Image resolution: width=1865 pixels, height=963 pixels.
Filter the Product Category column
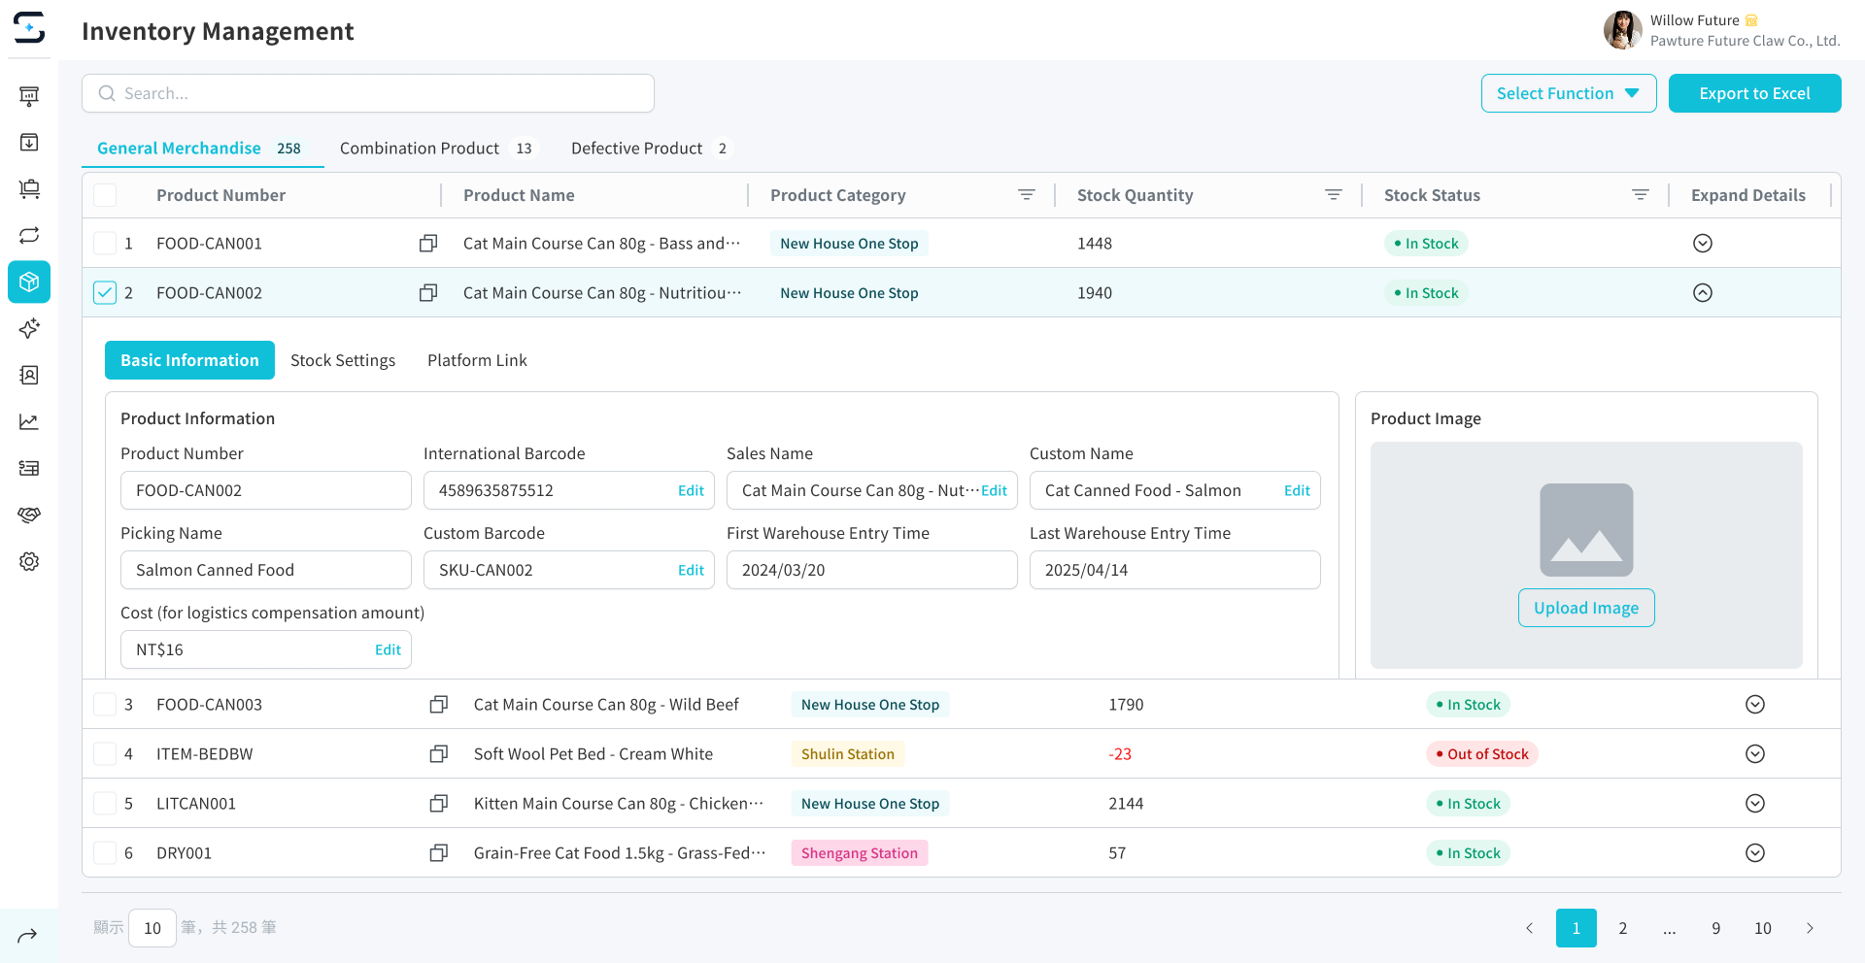[x=1026, y=195]
